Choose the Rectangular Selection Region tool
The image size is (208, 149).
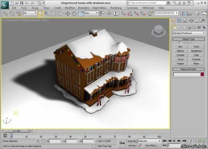pyautogui.click(x=53, y=14)
